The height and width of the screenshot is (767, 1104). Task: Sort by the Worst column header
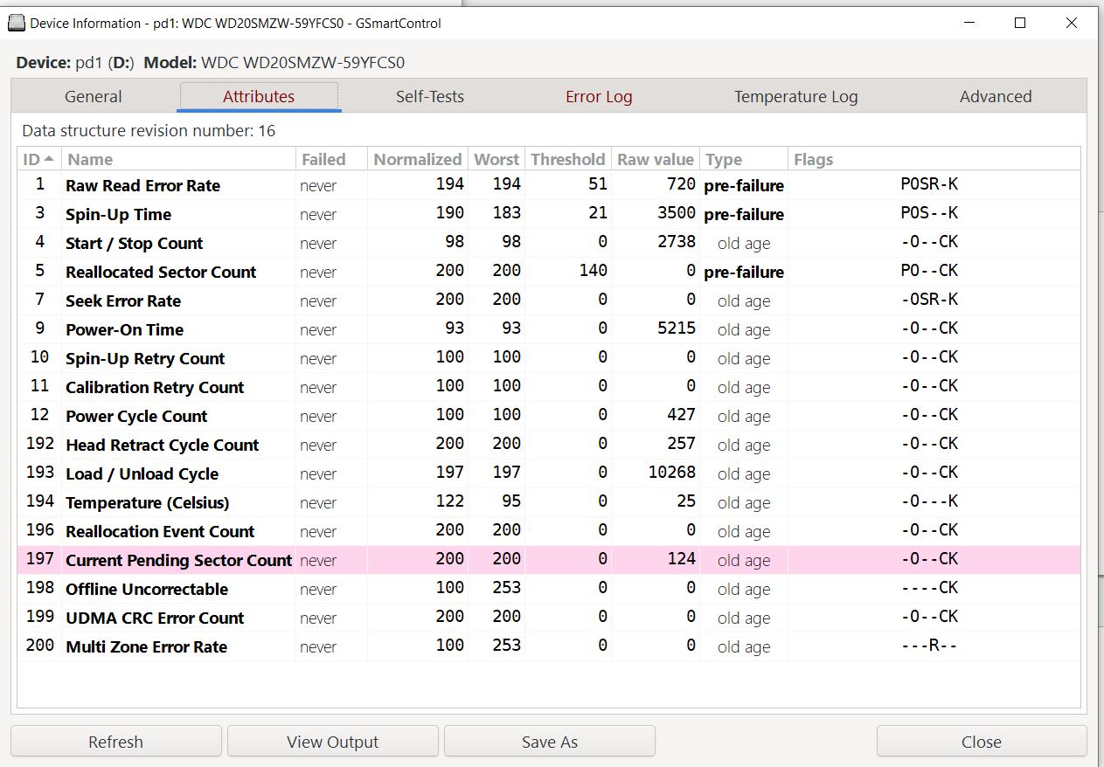tap(496, 159)
